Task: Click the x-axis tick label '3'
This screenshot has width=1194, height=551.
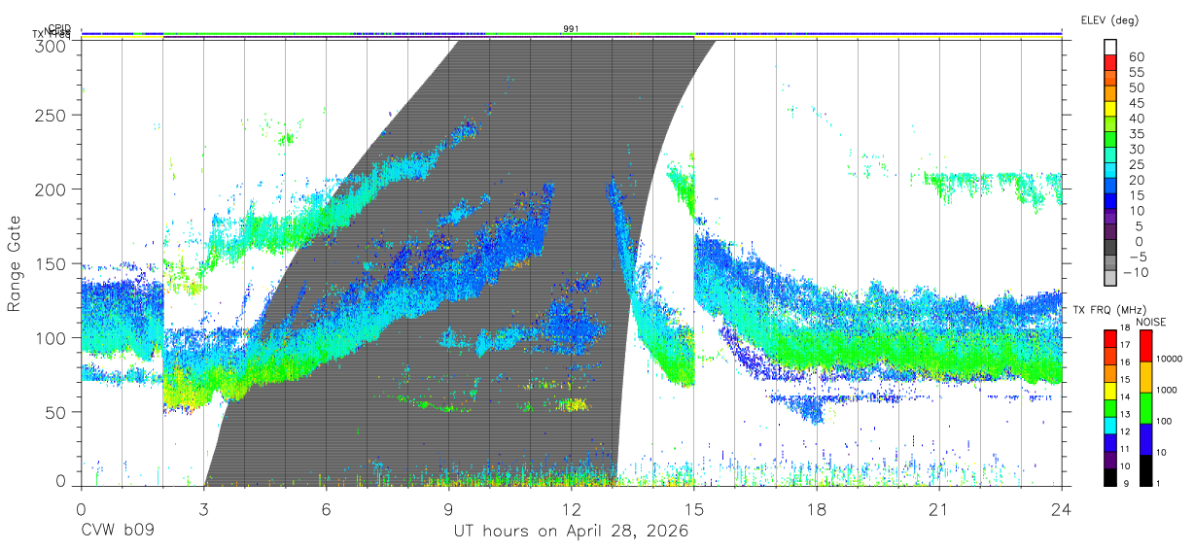Action: (204, 508)
